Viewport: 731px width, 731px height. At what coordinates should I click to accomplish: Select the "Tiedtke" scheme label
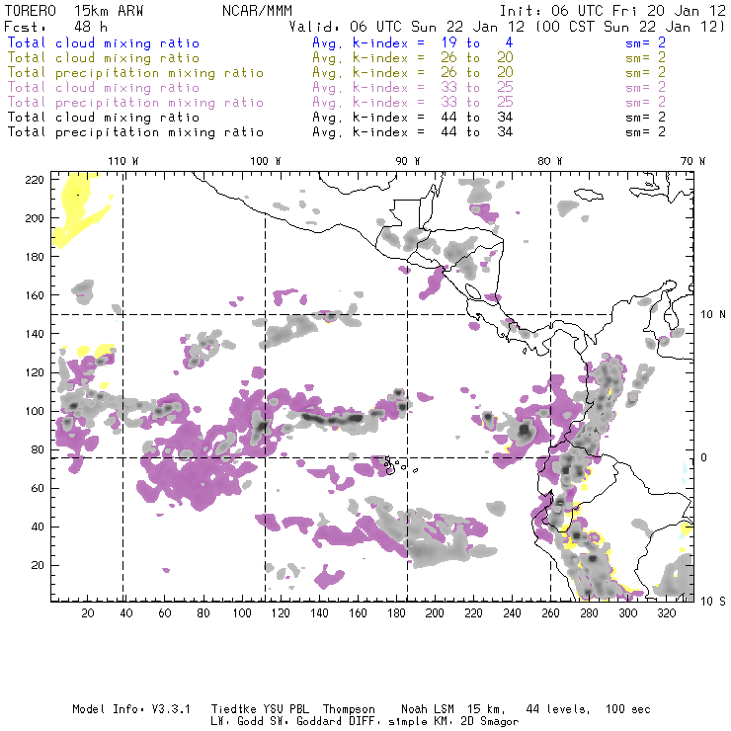[234, 709]
